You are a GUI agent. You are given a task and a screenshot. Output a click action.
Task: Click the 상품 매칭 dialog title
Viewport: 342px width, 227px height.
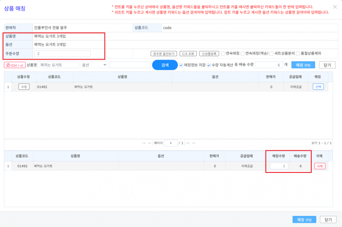pos(15,9)
